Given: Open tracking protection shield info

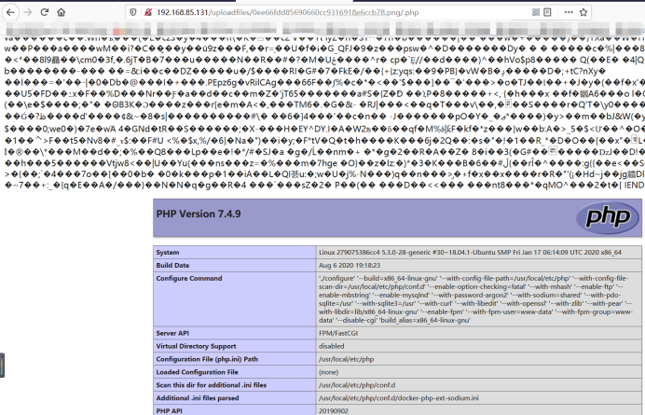Looking at the screenshot, I should [133, 12].
